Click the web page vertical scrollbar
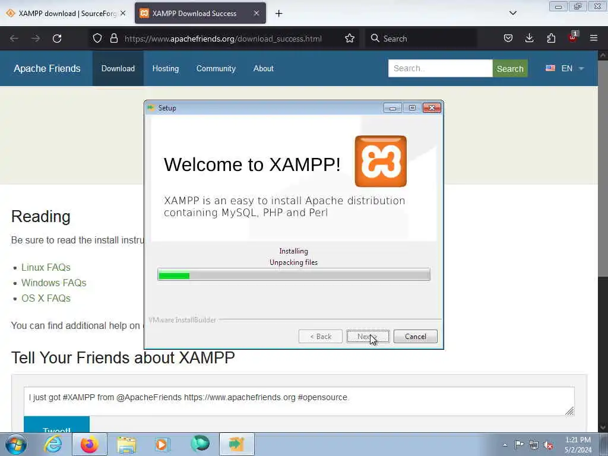608x456 pixels. tap(603, 240)
